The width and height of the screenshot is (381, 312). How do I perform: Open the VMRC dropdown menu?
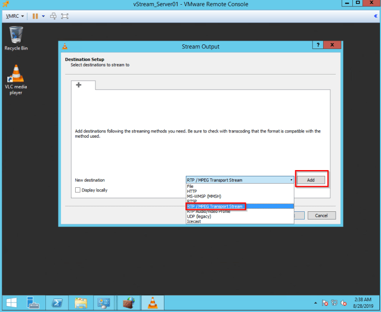tap(15, 16)
